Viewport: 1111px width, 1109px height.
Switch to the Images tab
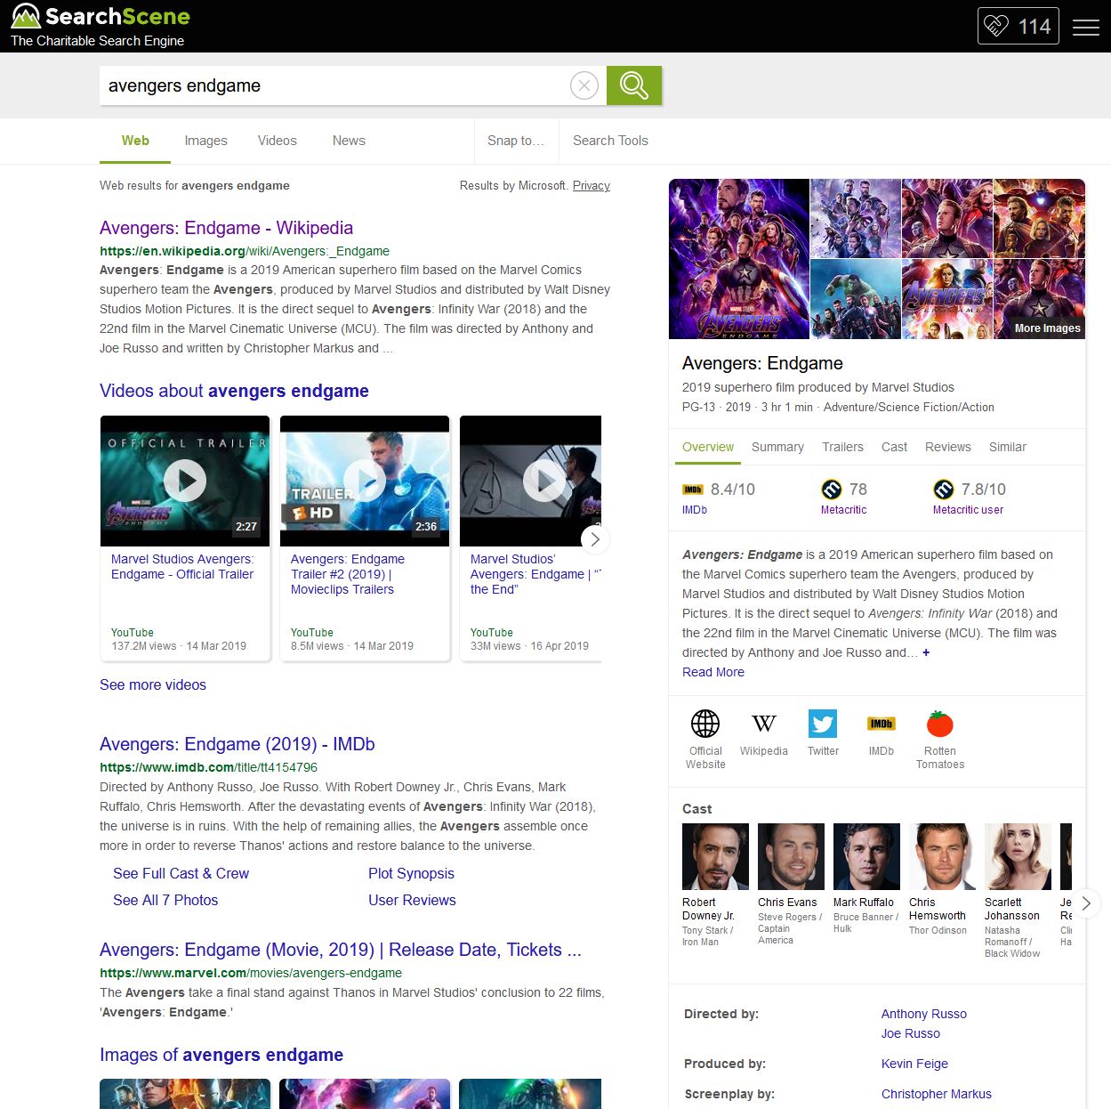tap(205, 141)
